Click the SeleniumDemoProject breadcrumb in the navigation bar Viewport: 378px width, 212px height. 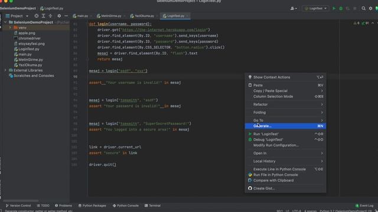click(x=18, y=8)
